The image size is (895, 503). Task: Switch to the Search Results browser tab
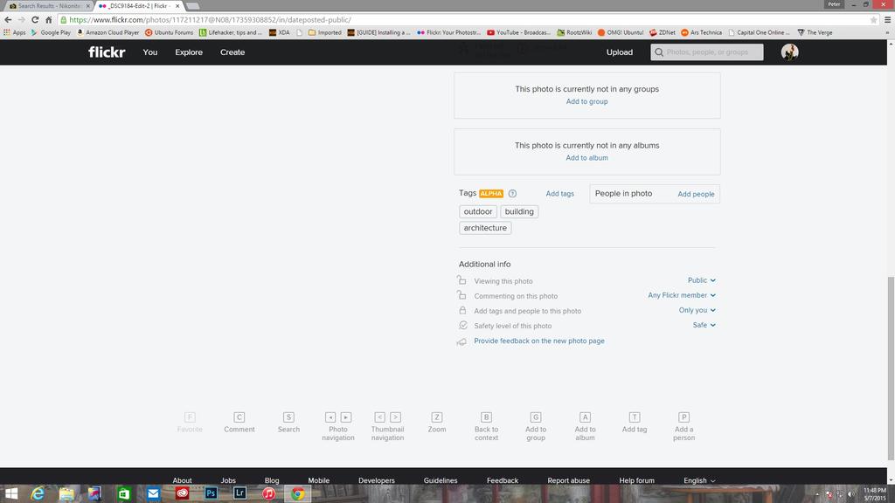(49, 5)
